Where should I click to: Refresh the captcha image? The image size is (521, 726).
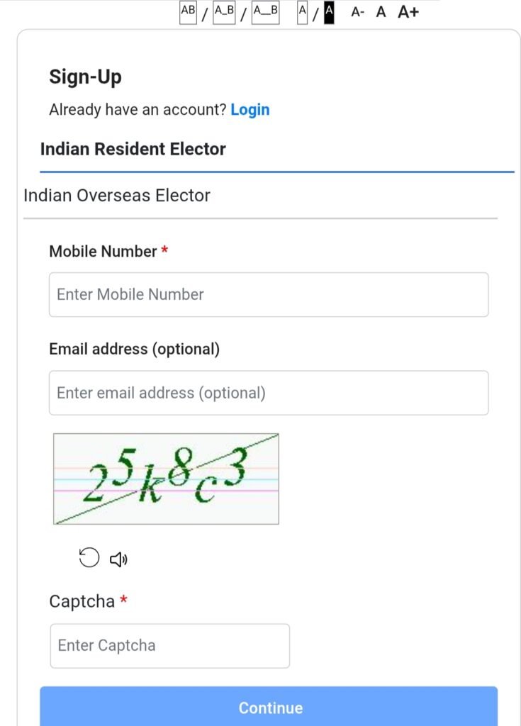click(x=89, y=559)
